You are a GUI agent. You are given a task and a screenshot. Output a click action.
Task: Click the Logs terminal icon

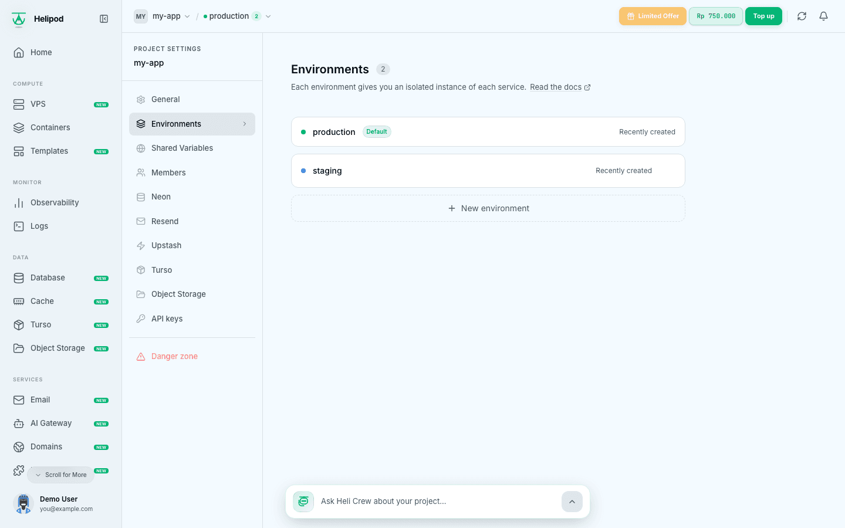[x=19, y=226]
